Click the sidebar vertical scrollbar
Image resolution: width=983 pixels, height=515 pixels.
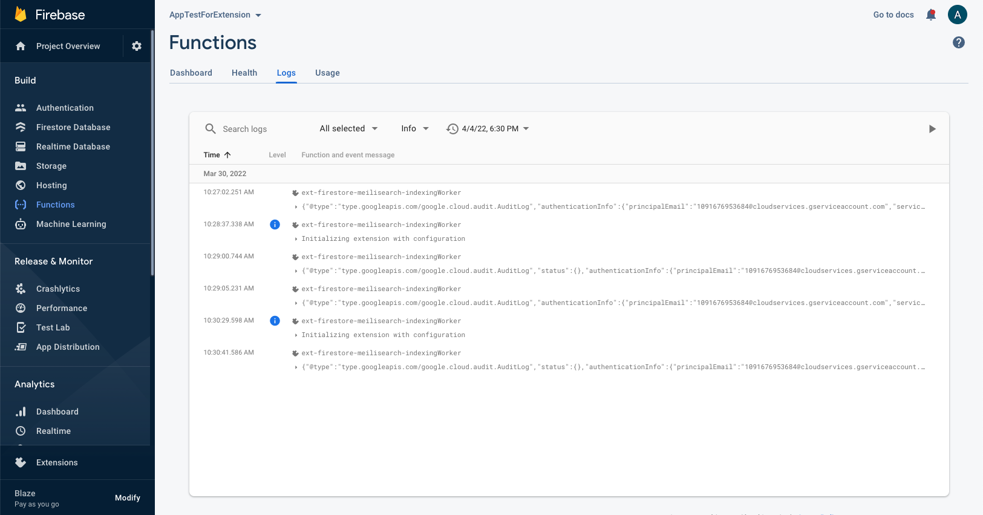tap(152, 151)
